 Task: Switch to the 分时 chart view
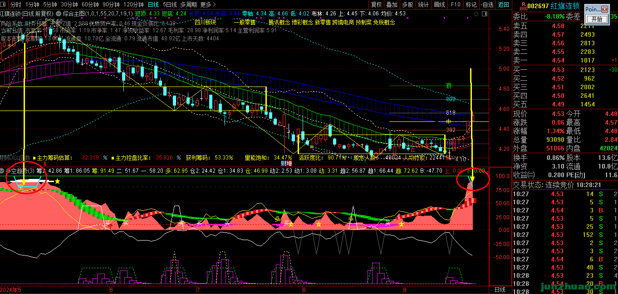15,5
